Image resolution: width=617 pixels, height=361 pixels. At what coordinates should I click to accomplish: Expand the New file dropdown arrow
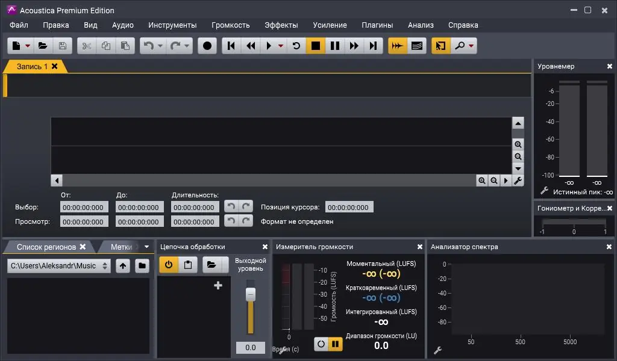[28, 46]
